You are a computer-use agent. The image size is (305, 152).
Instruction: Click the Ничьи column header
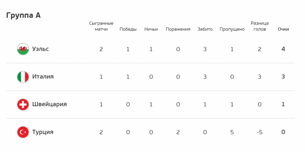(151, 29)
